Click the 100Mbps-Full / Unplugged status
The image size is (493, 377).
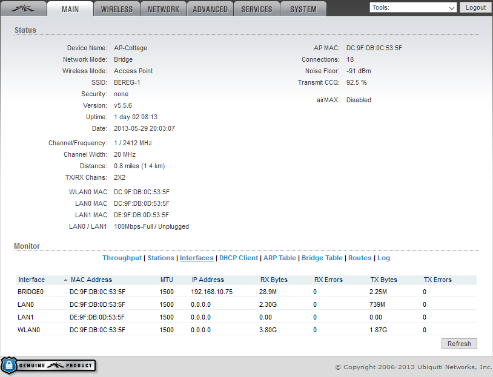(151, 226)
